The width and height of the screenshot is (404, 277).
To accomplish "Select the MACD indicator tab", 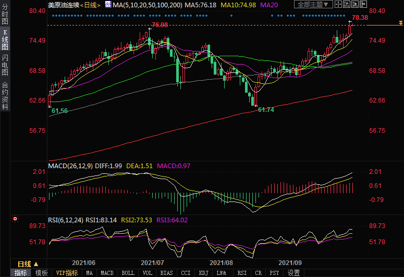I will pos(107,273).
